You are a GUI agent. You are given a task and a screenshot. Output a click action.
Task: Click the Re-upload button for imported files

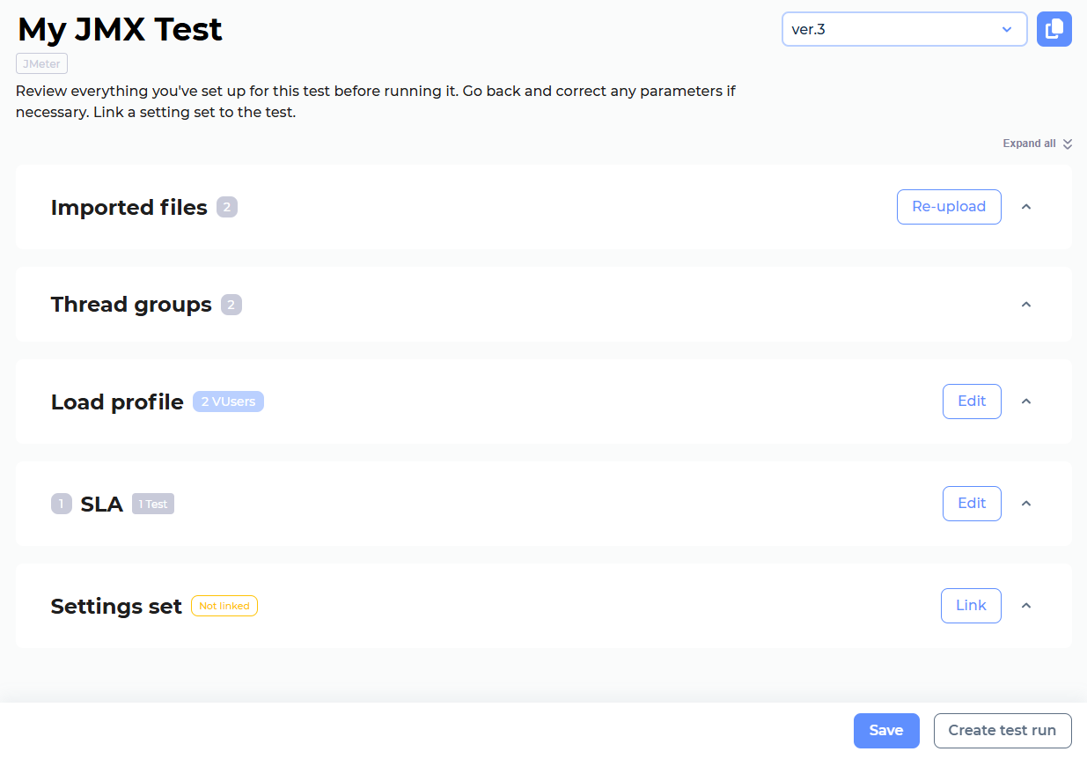tap(949, 206)
